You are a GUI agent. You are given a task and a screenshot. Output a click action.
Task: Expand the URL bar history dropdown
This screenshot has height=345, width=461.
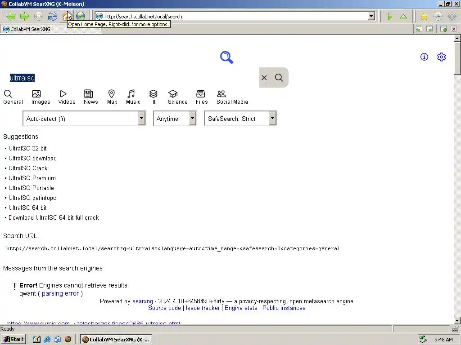371,17
